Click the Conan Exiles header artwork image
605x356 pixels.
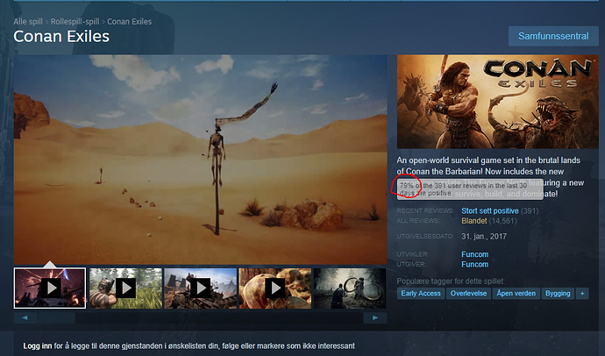point(498,102)
